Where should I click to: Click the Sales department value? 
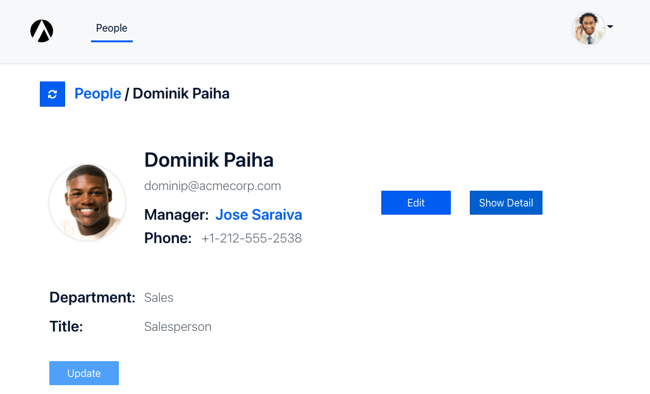coord(159,297)
